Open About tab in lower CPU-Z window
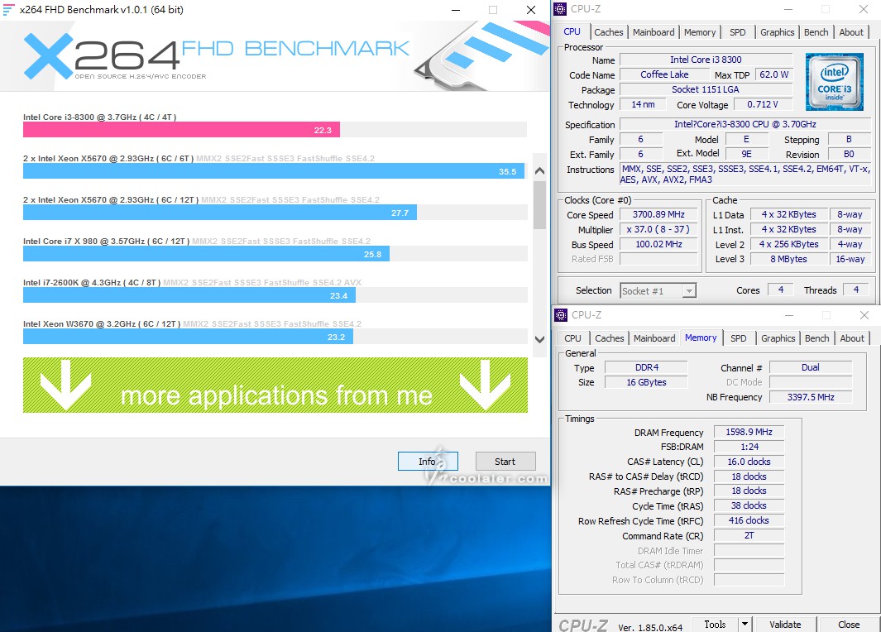The height and width of the screenshot is (632, 881). coord(852,338)
